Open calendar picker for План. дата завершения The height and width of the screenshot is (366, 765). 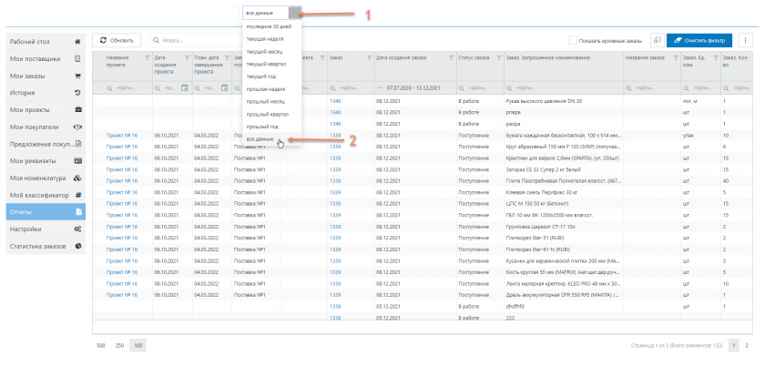click(x=224, y=88)
